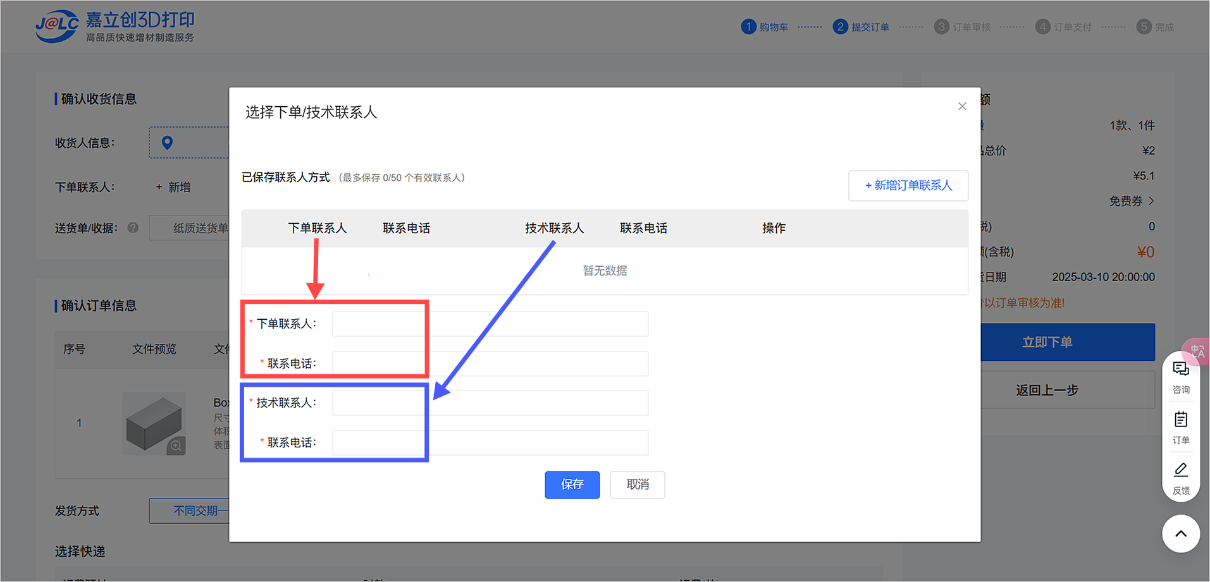Click the translate icon on right edge
1210x582 pixels.
(x=1197, y=351)
